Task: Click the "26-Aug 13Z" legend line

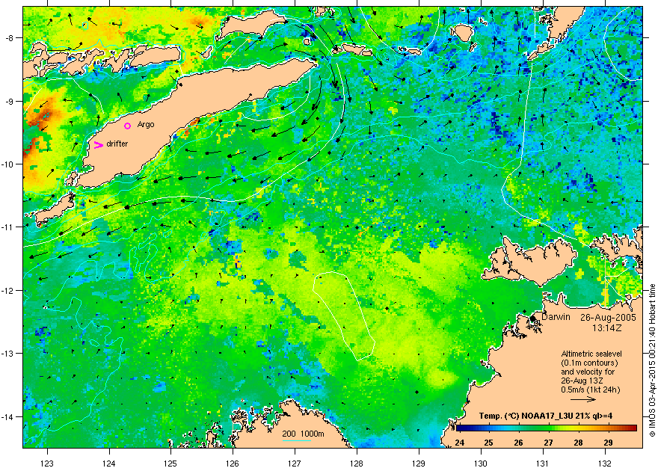Action: [x=582, y=381]
